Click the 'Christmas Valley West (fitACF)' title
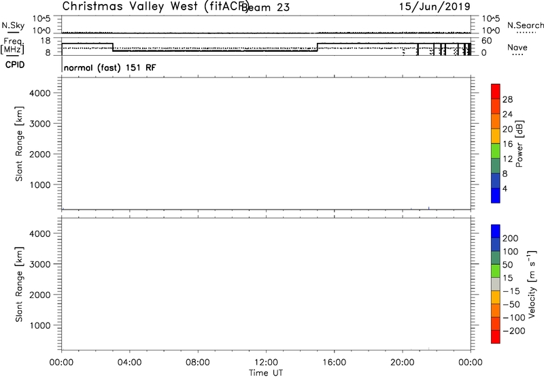 point(155,7)
